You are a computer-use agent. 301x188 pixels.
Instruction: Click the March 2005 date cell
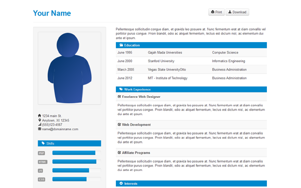pos(126,70)
